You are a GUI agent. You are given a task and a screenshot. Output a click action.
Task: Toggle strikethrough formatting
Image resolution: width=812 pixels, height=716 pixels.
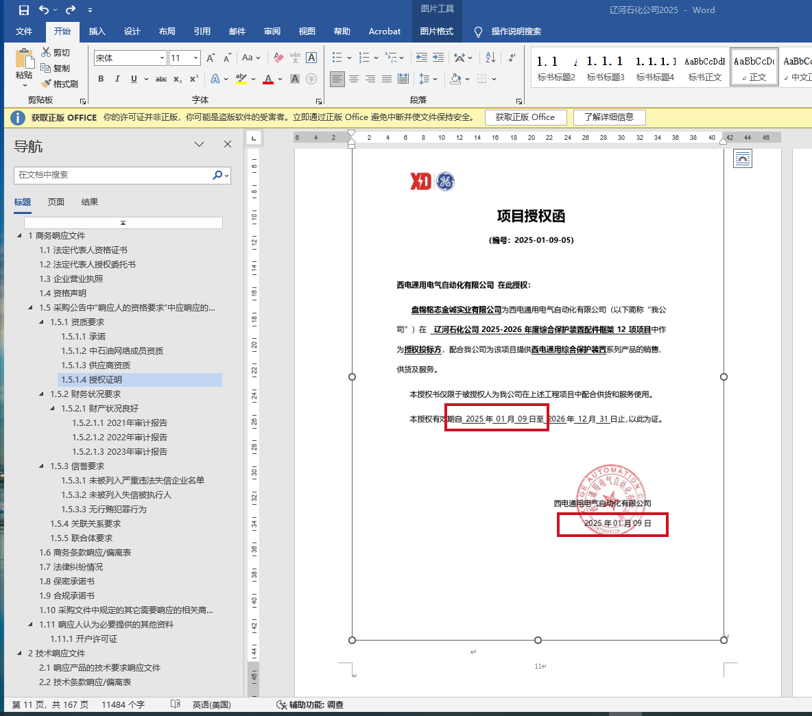tap(161, 79)
